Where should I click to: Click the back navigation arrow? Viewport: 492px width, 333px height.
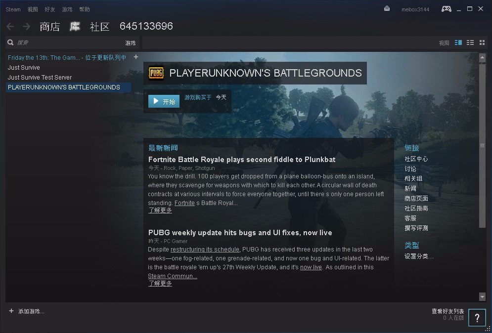[10, 27]
